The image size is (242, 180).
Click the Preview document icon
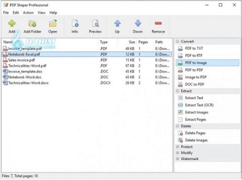96,23
